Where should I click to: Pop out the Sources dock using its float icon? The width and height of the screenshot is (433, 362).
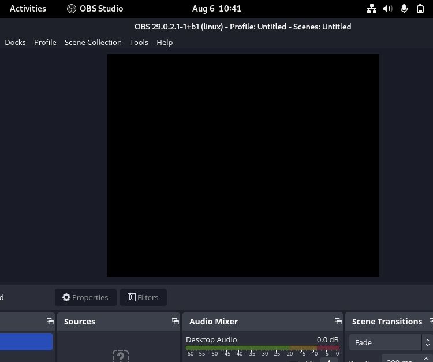pyautogui.click(x=175, y=322)
